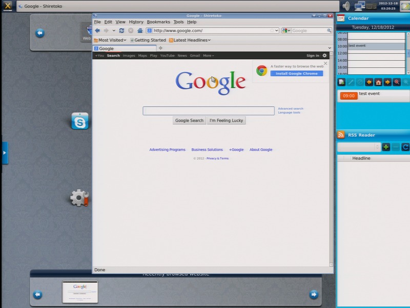410x308 pixels.
Task: Go to browser home page icon
Action: pos(140,31)
